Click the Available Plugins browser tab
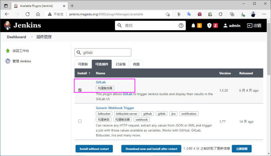The width and height of the screenshot is (271, 156). (x=39, y=6)
